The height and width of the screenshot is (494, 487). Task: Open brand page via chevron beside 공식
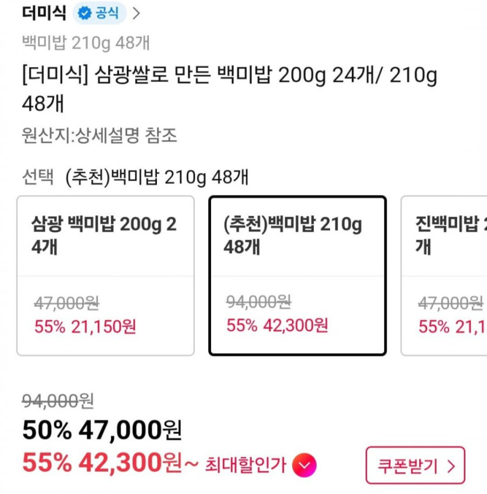[x=136, y=13]
